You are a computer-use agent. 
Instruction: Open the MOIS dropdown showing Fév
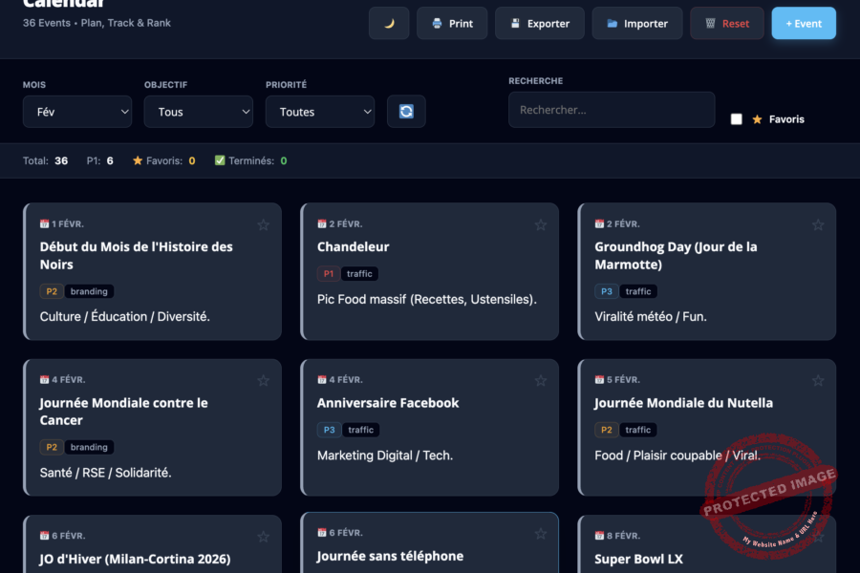click(x=77, y=111)
